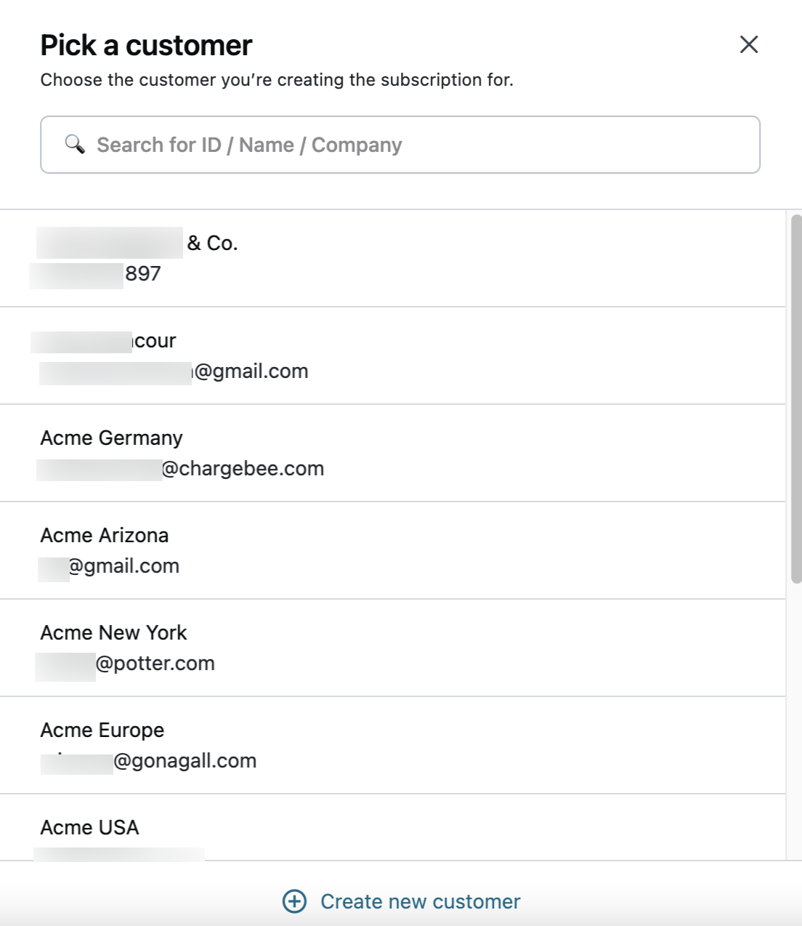
Task: Click the plus icon beside Create new customer
Action: coord(294,901)
